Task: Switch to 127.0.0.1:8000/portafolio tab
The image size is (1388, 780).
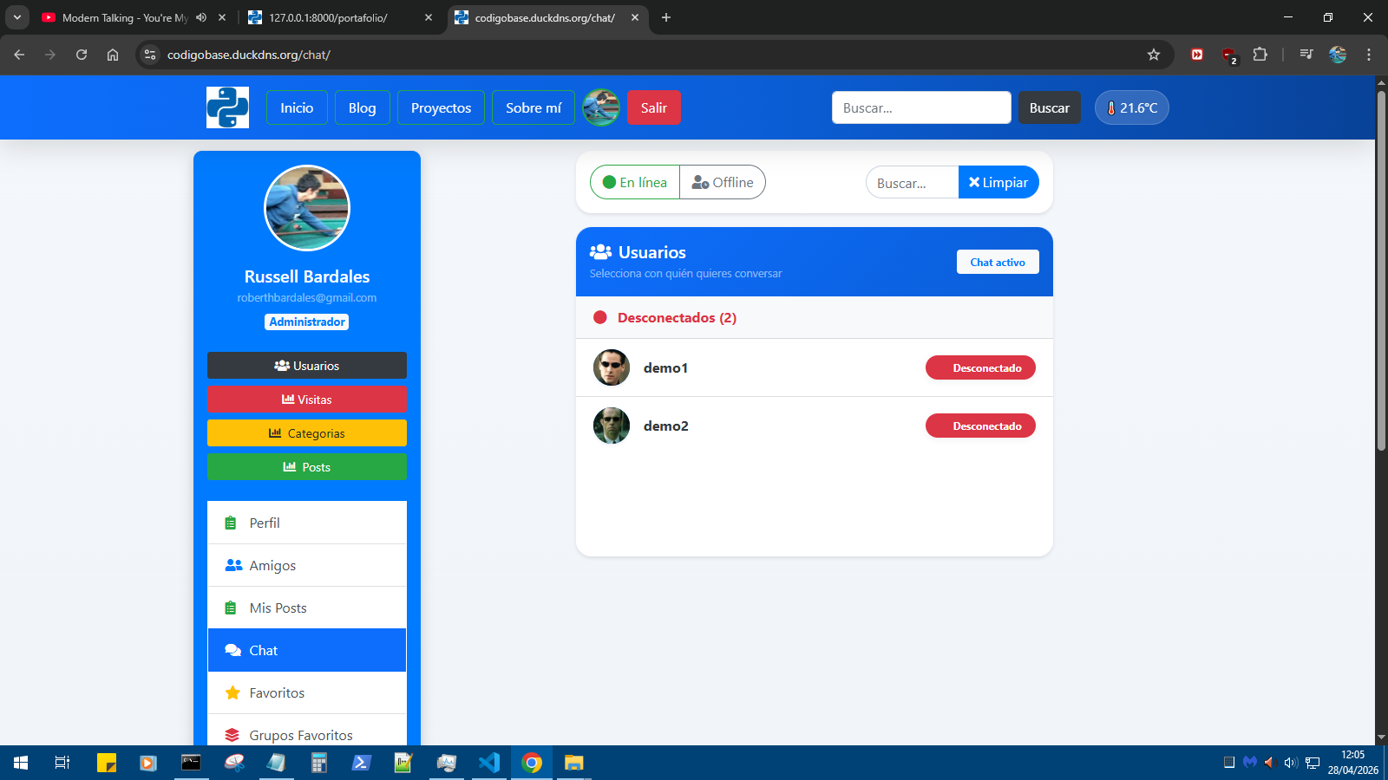Action: pyautogui.click(x=340, y=17)
